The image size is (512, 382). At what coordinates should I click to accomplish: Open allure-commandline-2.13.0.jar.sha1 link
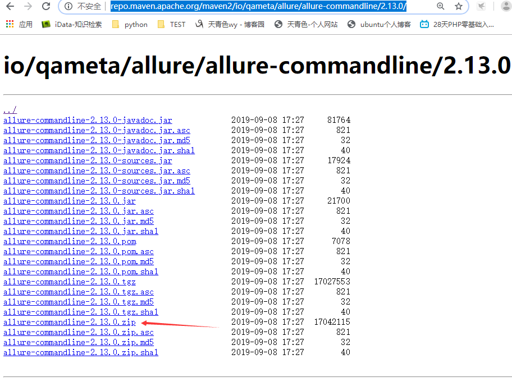point(81,231)
